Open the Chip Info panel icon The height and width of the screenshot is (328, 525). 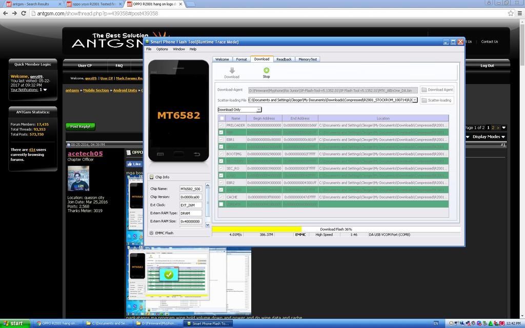(x=152, y=177)
